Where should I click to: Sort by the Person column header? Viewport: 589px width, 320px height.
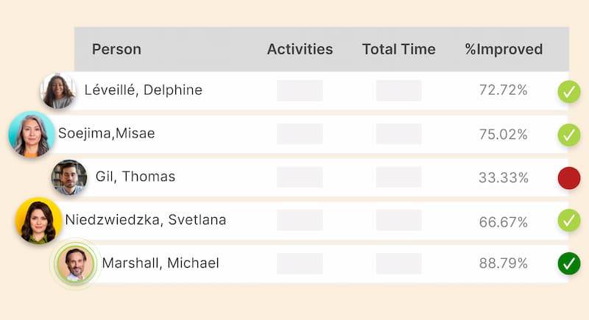click(x=116, y=49)
